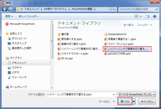Click the 開く(O) button
The height and width of the screenshot is (109, 161).
point(125,101)
